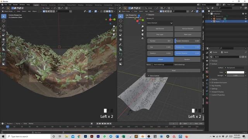Open the Select Element dropdown
The image size is (248, 139).
coord(160,23)
